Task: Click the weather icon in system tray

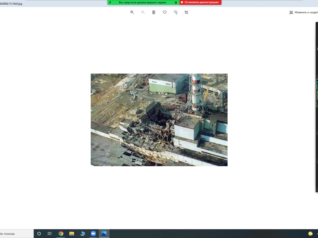Action: (x=310, y=234)
